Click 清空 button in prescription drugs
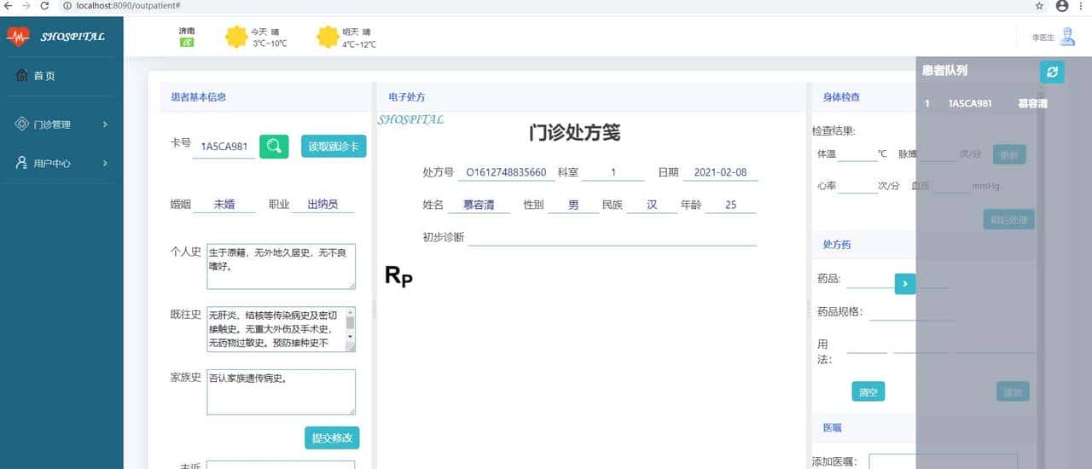Screen dimensions: 1092x469 click(x=868, y=392)
